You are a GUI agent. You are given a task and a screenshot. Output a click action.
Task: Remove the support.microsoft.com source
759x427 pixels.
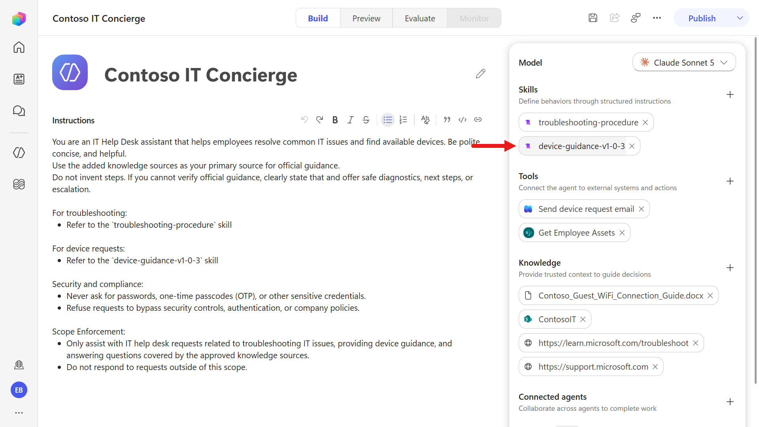[655, 367]
